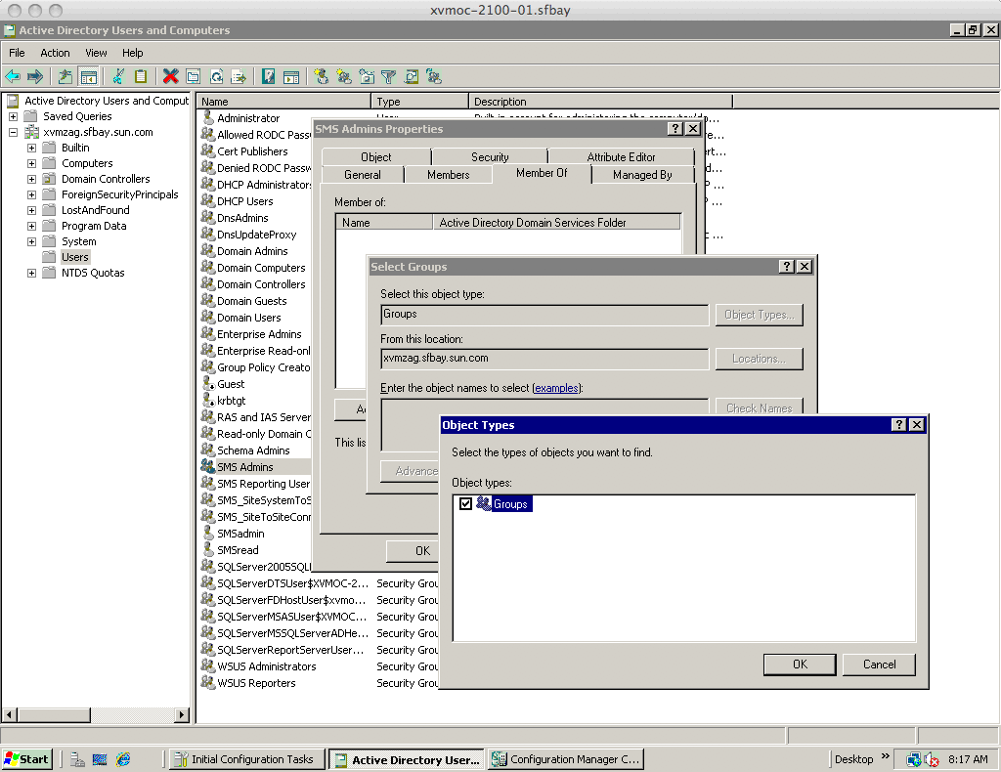Click the help button of Object Types dialog
This screenshot has width=1001, height=772.
tap(899, 424)
